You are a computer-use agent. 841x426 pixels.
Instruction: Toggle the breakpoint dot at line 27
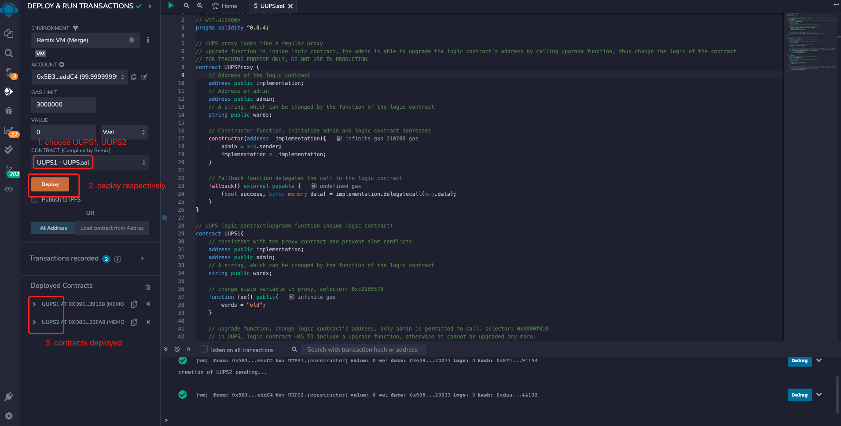[x=165, y=218]
